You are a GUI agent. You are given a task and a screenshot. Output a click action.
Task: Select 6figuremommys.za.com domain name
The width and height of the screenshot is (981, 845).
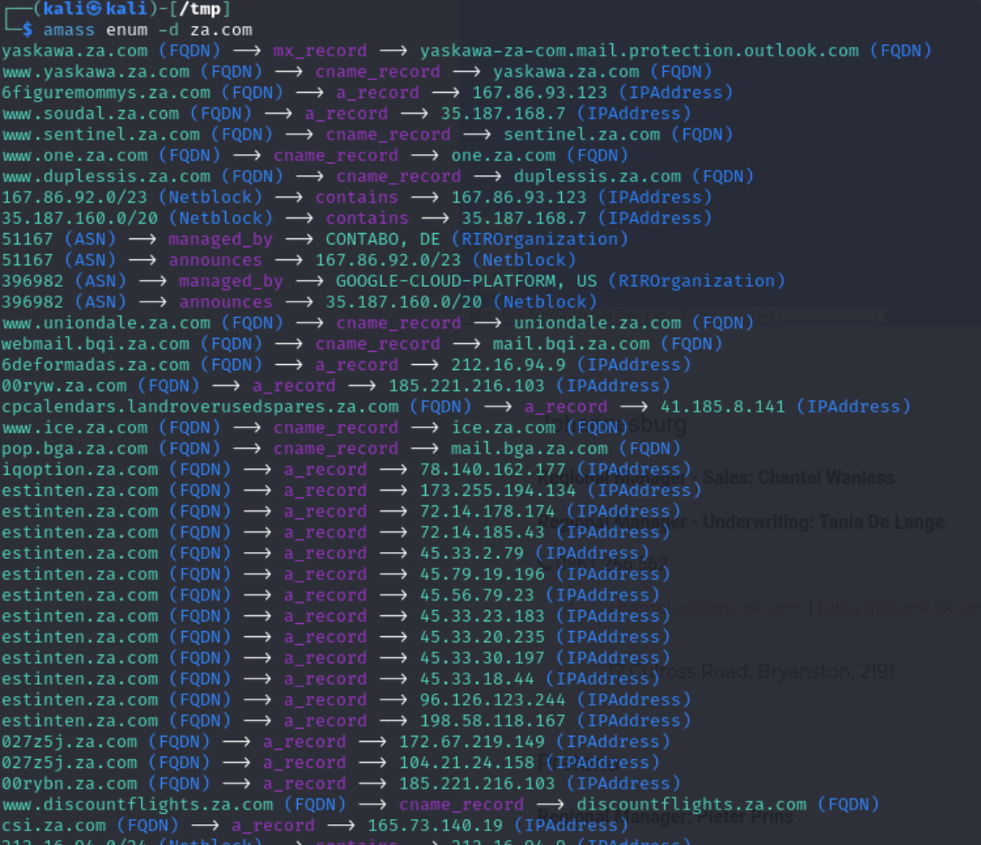(106, 93)
